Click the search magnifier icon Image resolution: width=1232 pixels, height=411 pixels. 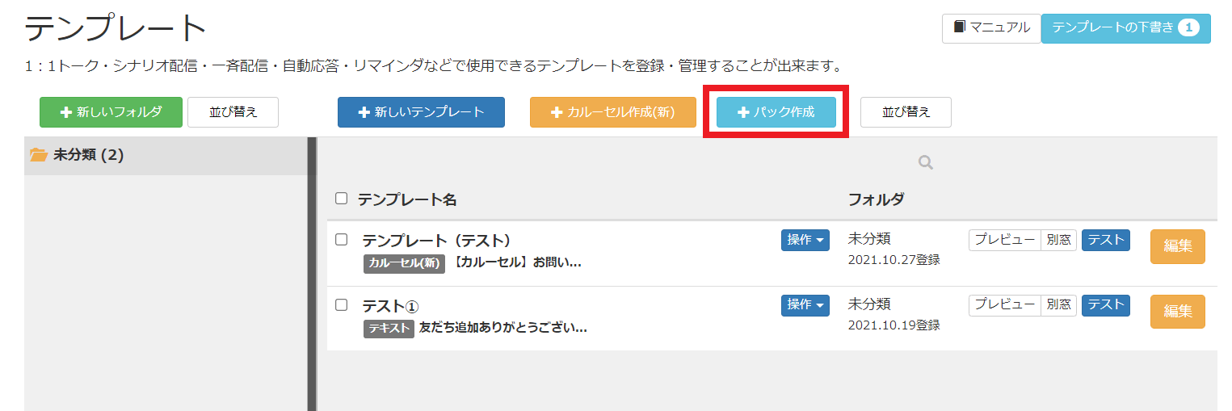click(x=926, y=163)
